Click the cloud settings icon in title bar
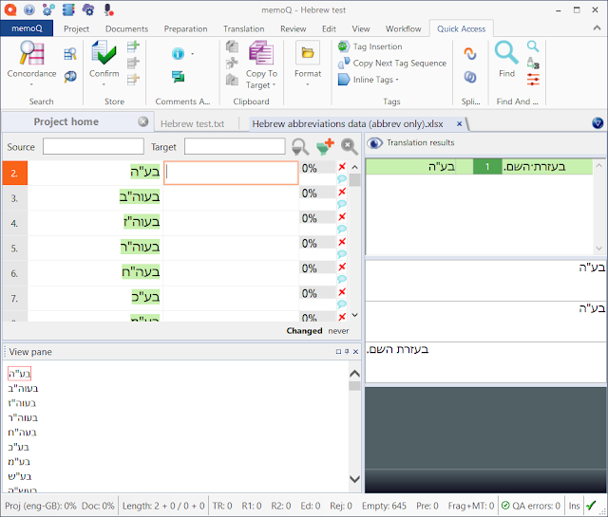The width and height of the screenshot is (608, 517). tap(88, 9)
